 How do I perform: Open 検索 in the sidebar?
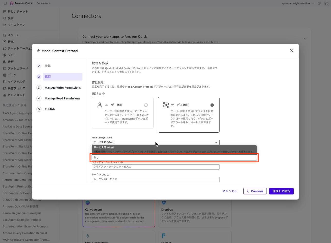pos(10,18)
